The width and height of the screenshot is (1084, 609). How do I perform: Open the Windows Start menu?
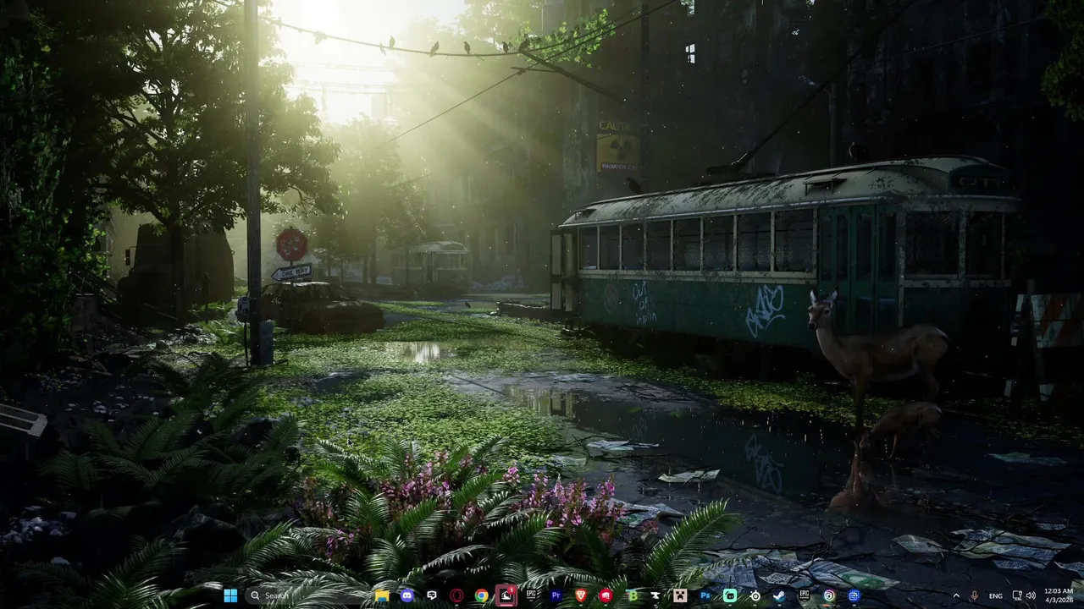[x=230, y=595]
